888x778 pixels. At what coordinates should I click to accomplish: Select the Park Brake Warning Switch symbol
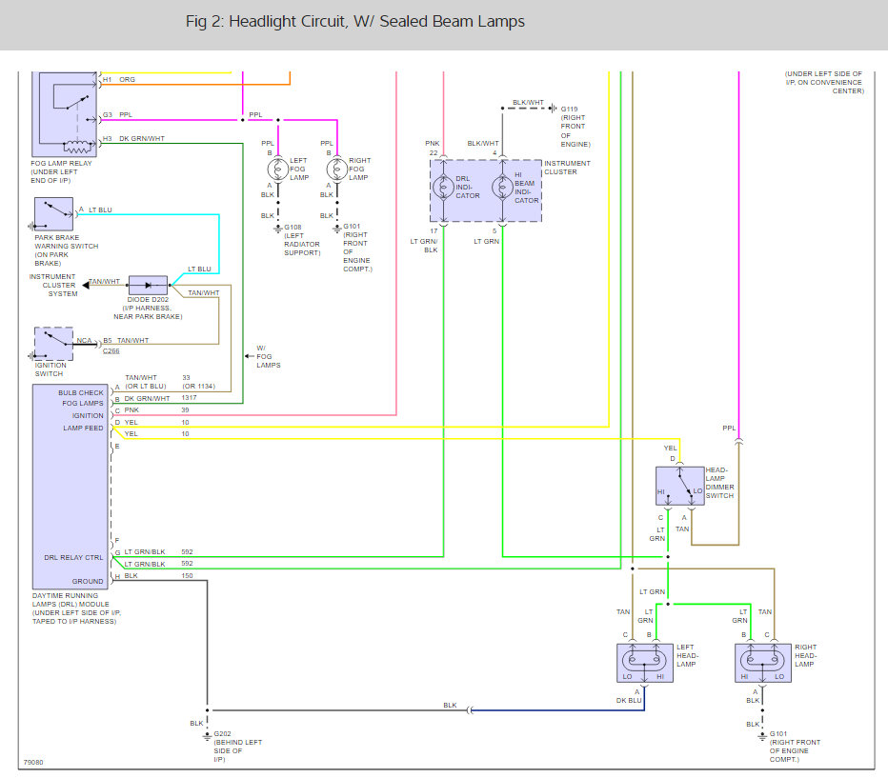53,214
